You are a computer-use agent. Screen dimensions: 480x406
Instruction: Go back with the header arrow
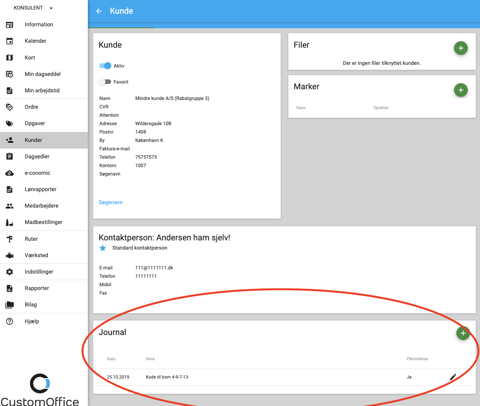click(99, 11)
